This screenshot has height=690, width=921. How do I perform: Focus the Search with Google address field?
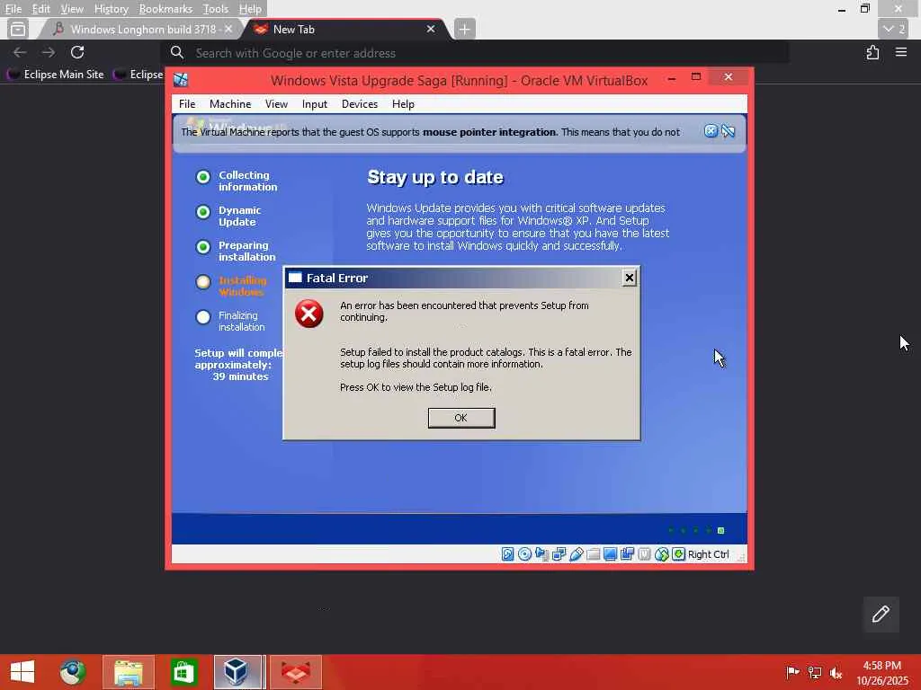tap(475, 53)
